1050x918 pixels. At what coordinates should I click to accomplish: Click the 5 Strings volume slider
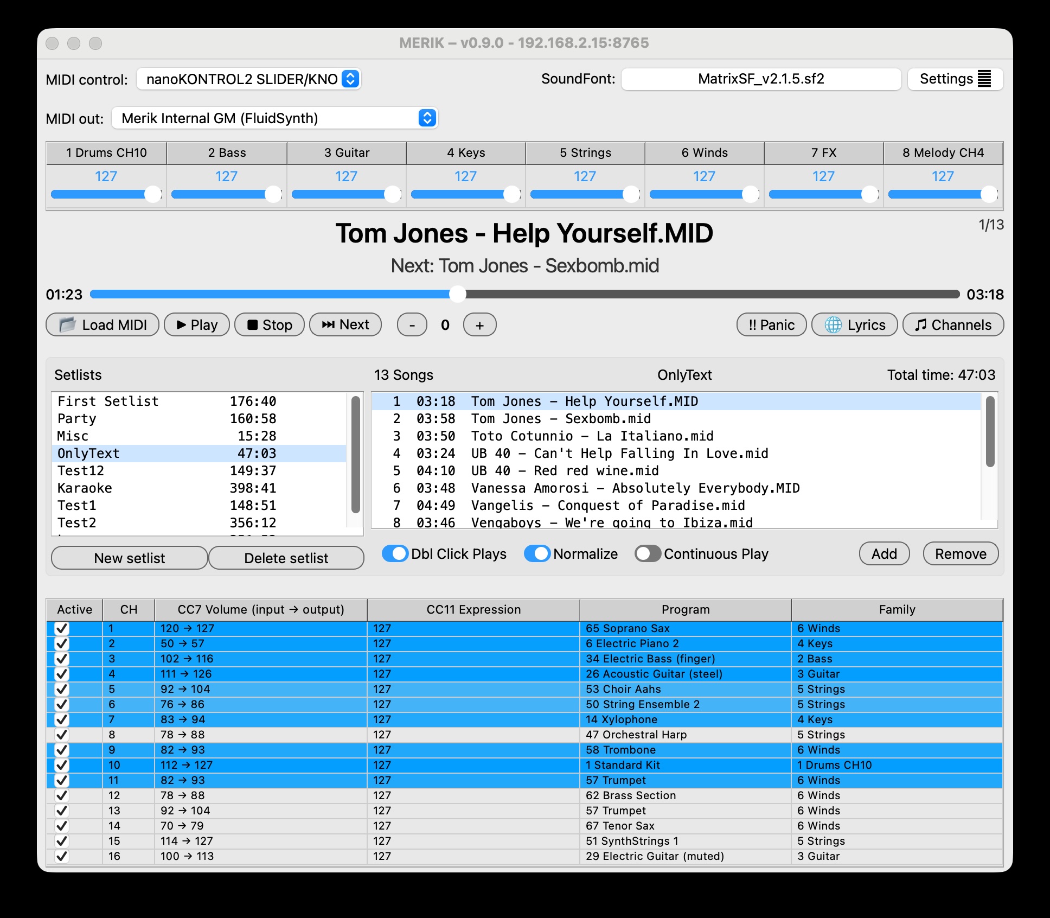[585, 193]
